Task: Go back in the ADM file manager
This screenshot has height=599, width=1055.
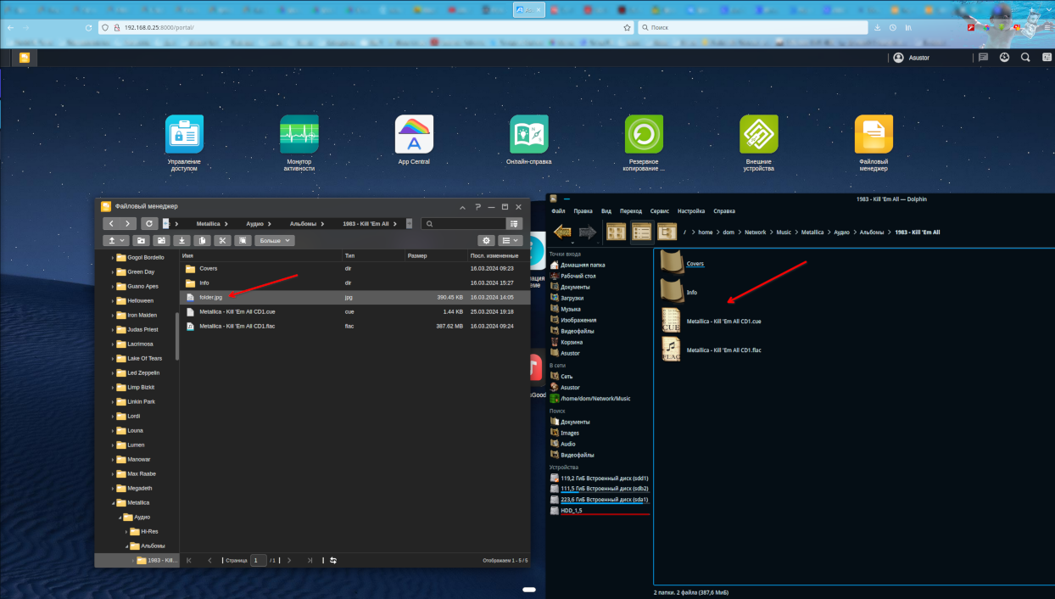Action: coord(112,223)
